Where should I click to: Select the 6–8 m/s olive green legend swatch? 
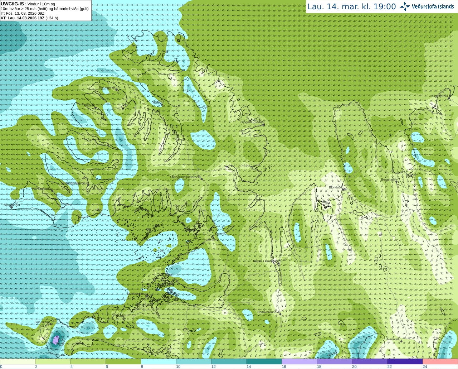pyautogui.click(x=123, y=361)
